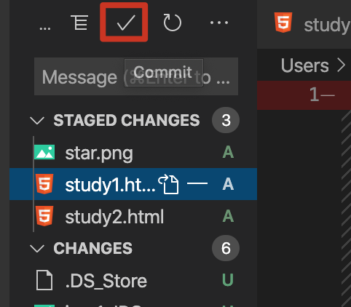351x307 pixels.
Task: Open the More Actions ellipsis menu
Action: coord(219,23)
